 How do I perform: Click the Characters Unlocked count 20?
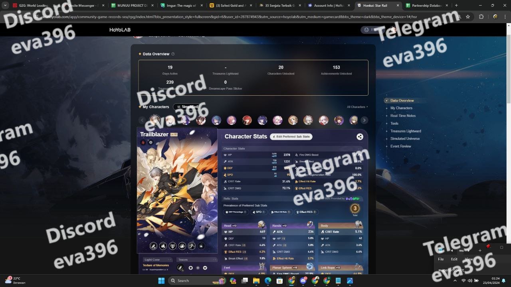[x=281, y=67]
